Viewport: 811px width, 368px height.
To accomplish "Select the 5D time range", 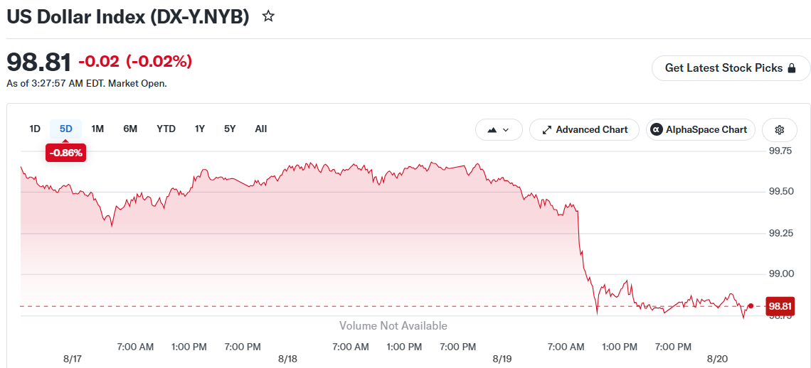I will [x=65, y=129].
